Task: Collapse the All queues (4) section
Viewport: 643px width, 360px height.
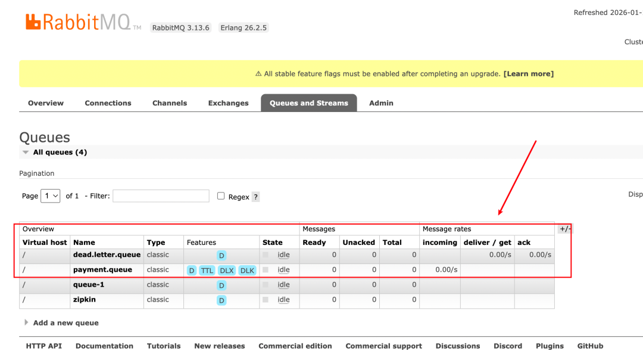Action: coord(60,153)
